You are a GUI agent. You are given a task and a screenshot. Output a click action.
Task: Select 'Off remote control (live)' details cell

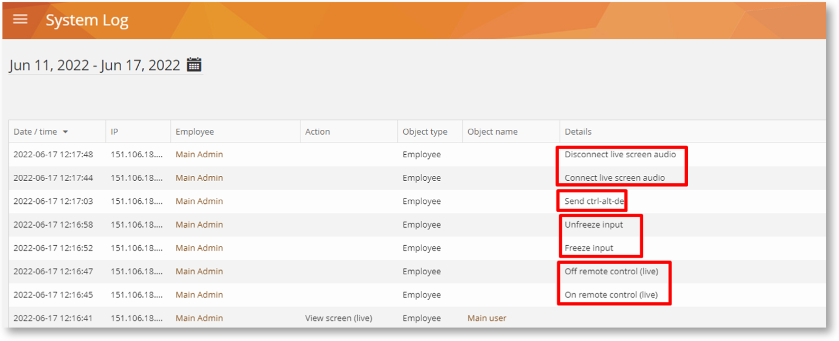(x=611, y=272)
